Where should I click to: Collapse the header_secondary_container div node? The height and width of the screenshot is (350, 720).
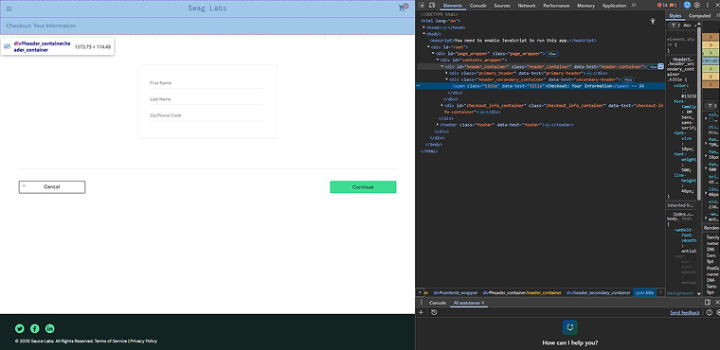(x=447, y=79)
